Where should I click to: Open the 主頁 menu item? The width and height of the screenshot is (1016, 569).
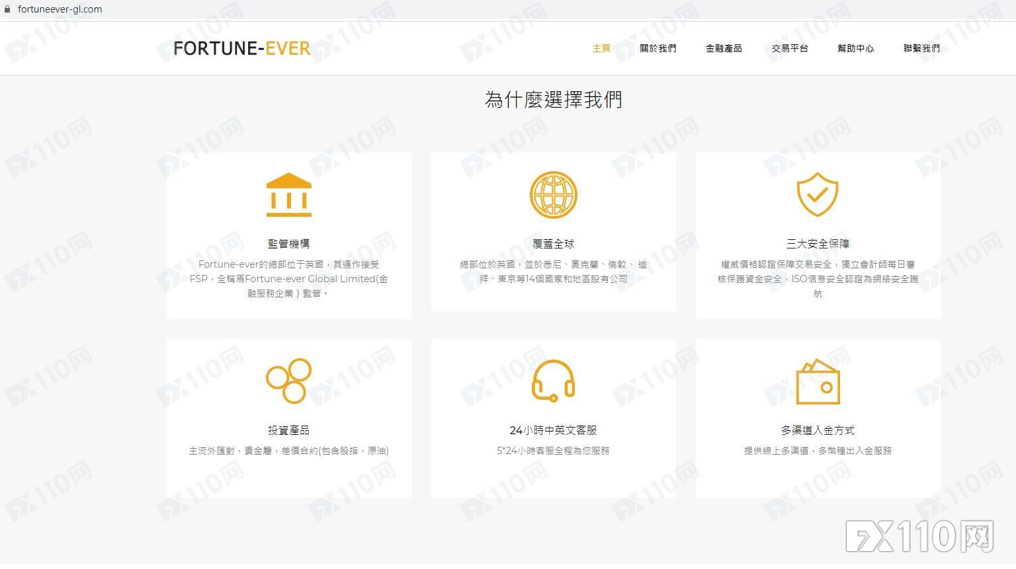coord(601,48)
